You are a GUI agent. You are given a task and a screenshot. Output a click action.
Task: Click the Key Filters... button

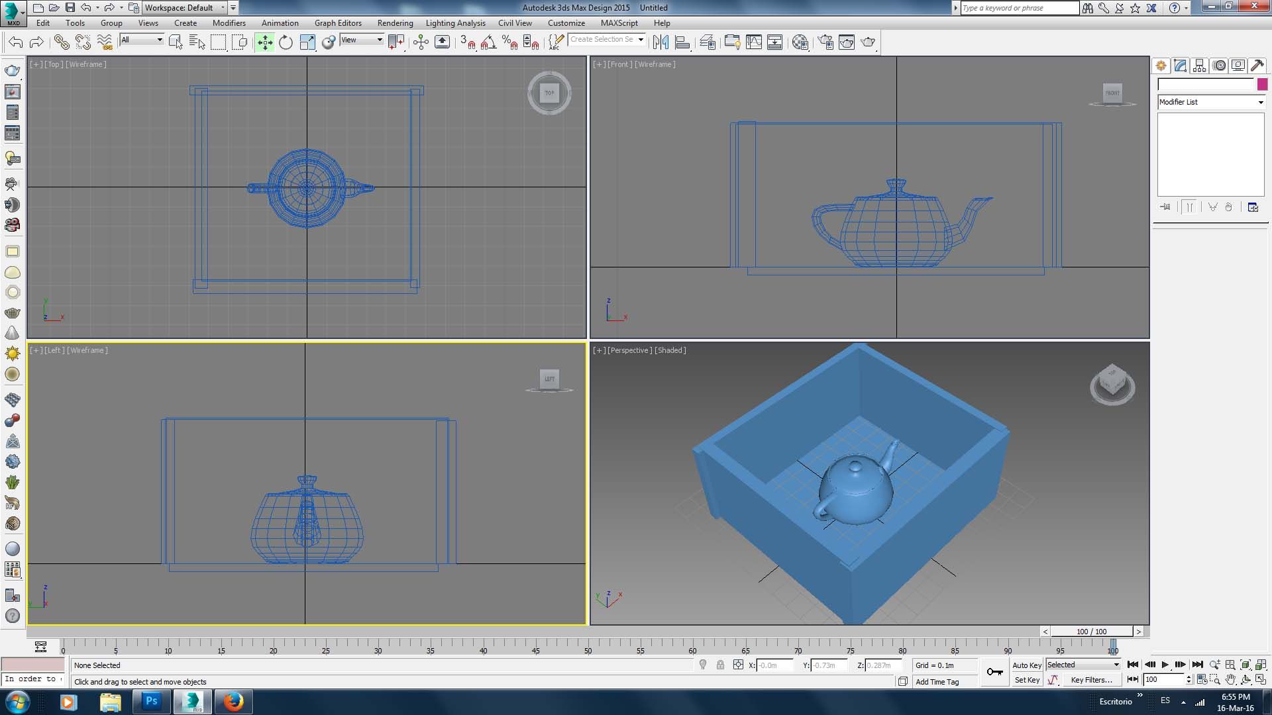pos(1092,680)
